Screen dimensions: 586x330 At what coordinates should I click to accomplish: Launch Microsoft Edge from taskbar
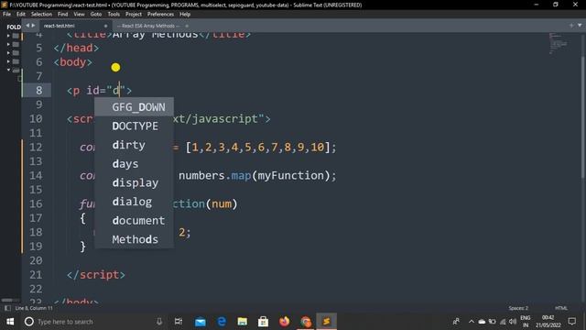click(222, 322)
